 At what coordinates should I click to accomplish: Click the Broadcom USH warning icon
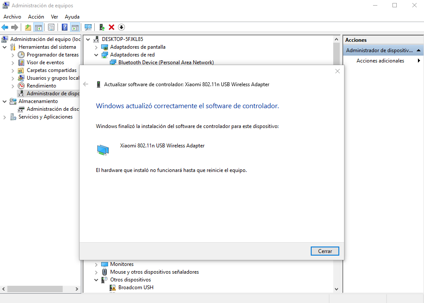(112, 287)
